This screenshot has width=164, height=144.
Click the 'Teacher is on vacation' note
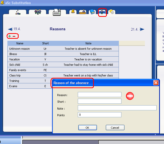point(88,59)
